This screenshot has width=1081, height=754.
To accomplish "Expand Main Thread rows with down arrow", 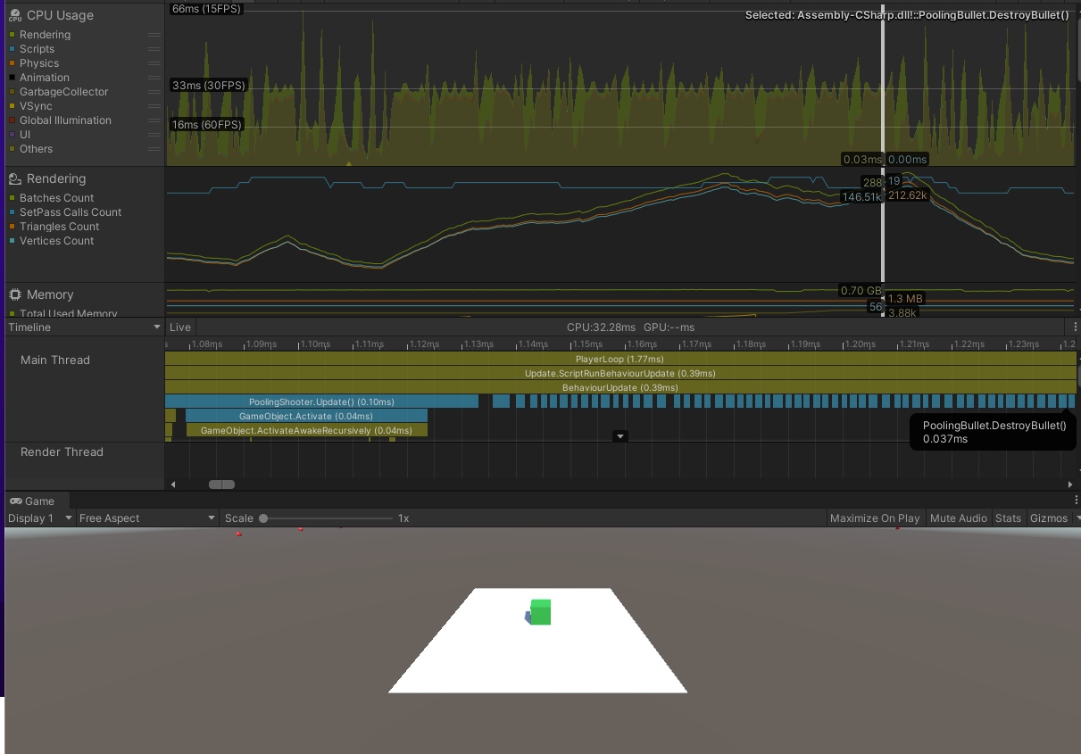I will pyautogui.click(x=620, y=436).
